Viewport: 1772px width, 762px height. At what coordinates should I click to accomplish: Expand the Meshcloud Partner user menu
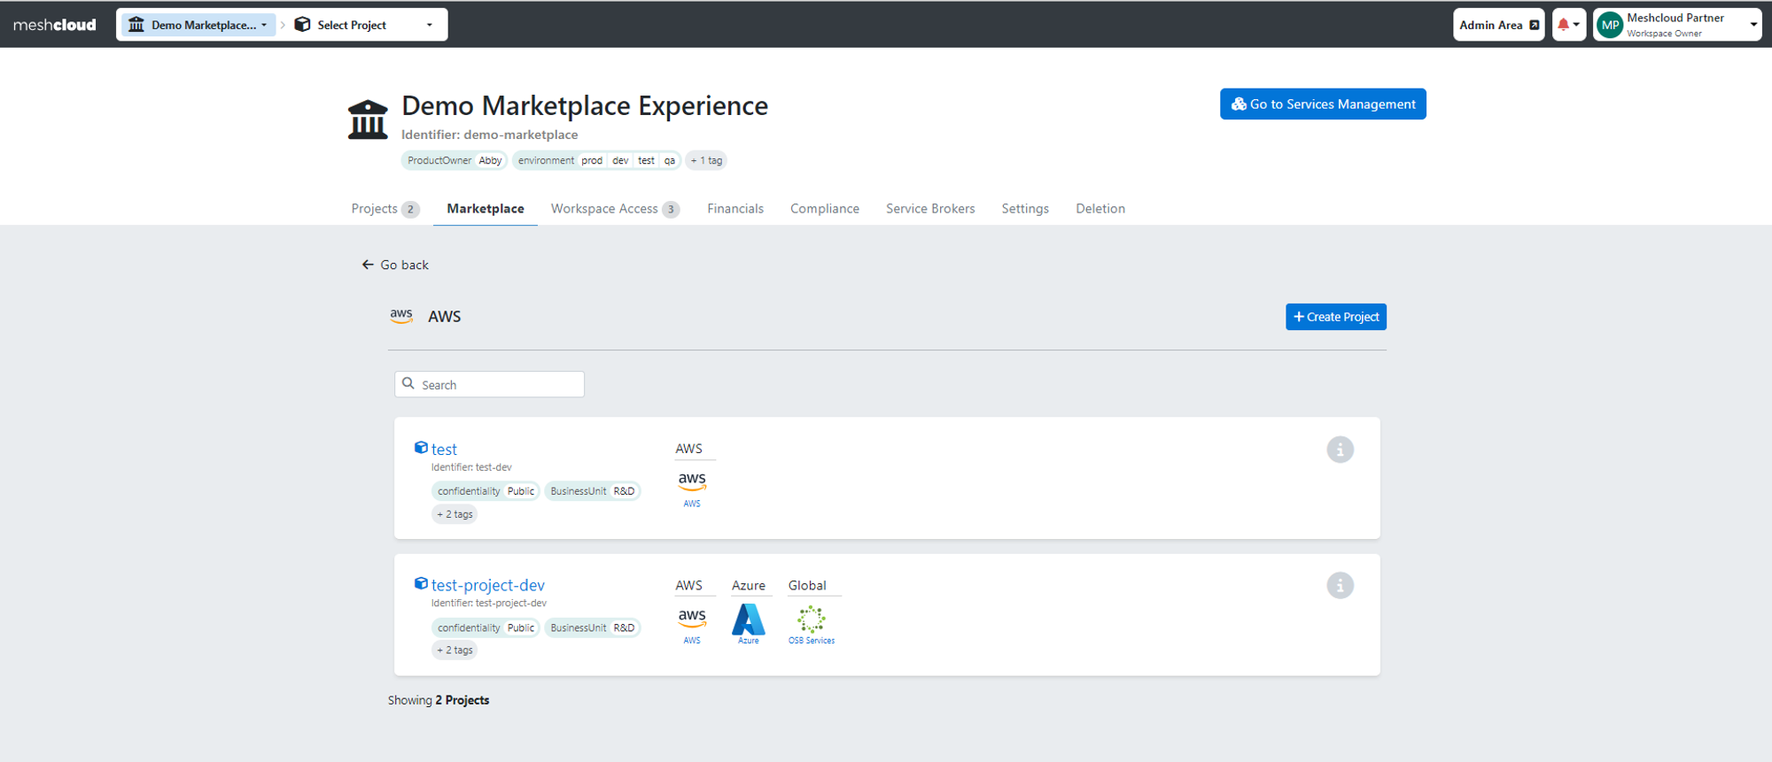[1677, 25]
